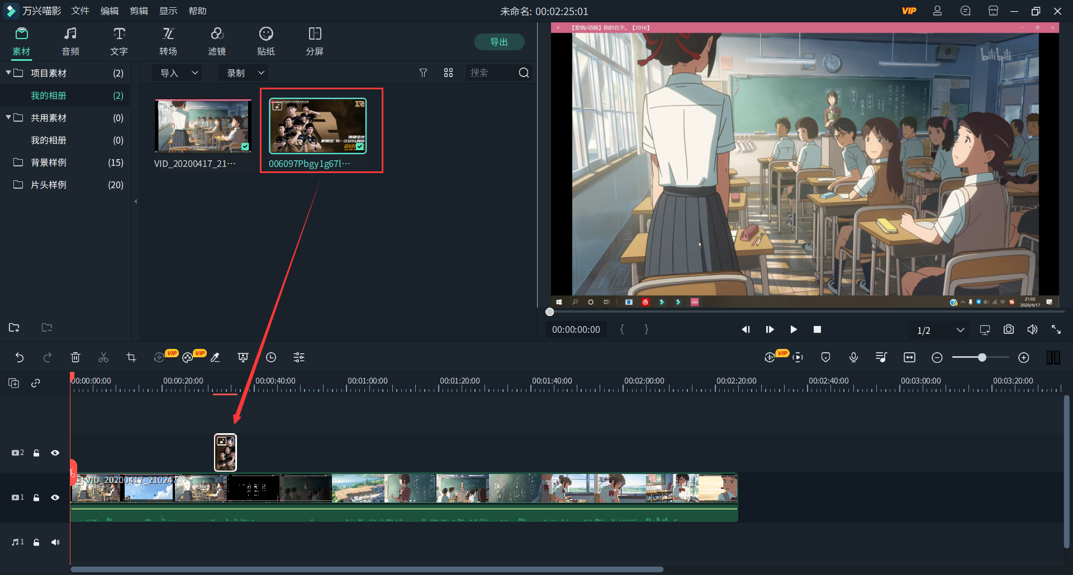This screenshot has width=1073, height=575.
Task: Adjust the timeline zoom slider handle
Action: [x=982, y=357]
